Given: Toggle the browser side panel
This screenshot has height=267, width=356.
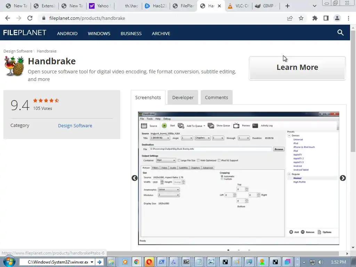Looking at the screenshot, I should [x=326, y=18].
